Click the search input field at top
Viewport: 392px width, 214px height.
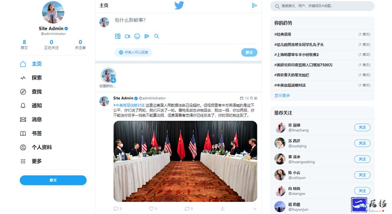[x=322, y=6]
